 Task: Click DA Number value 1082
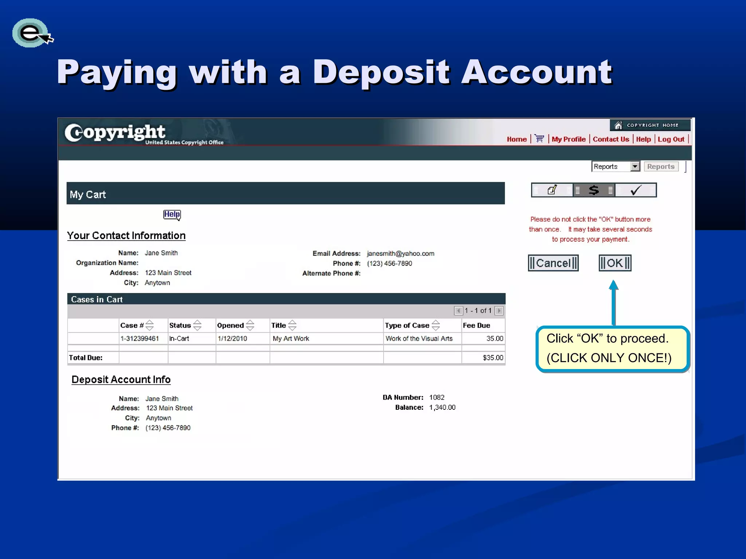437,397
